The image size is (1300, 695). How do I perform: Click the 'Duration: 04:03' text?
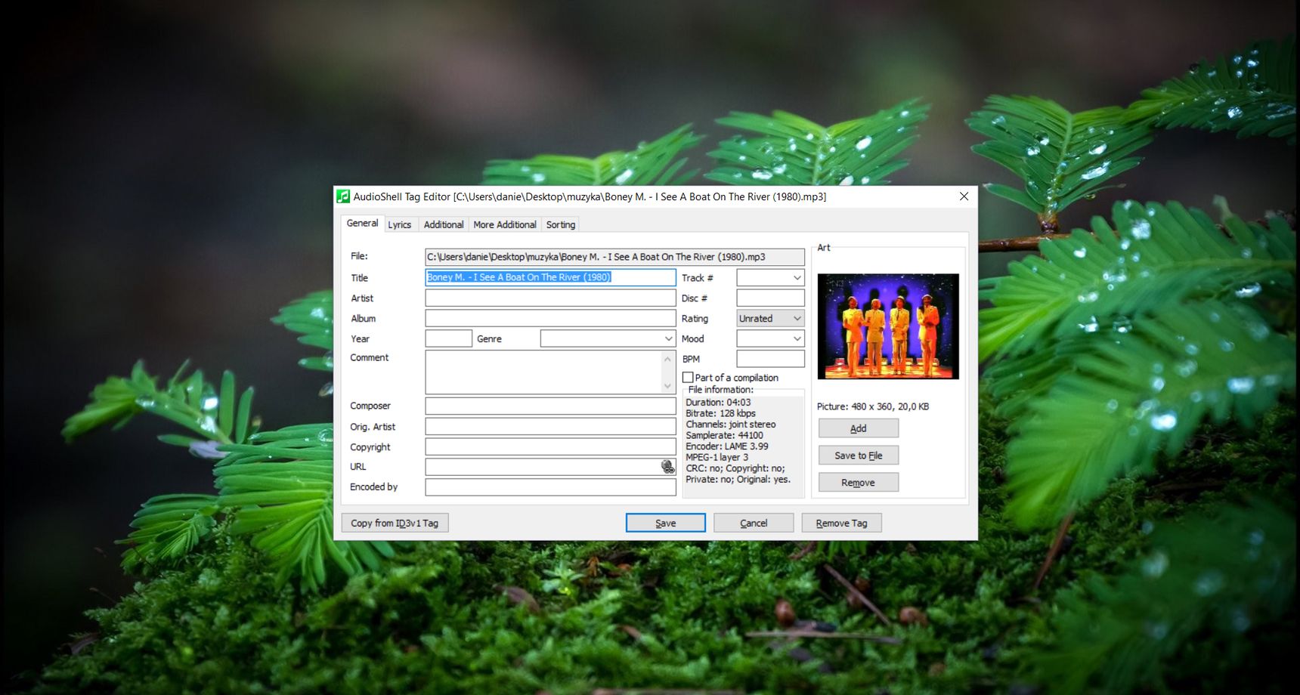click(x=718, y=403)
